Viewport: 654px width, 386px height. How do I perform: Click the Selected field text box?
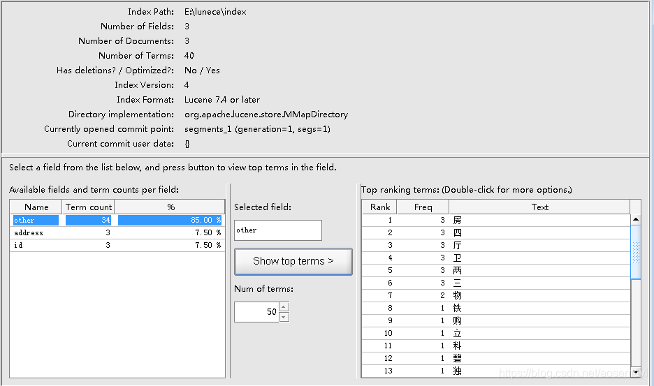(278, 230)
